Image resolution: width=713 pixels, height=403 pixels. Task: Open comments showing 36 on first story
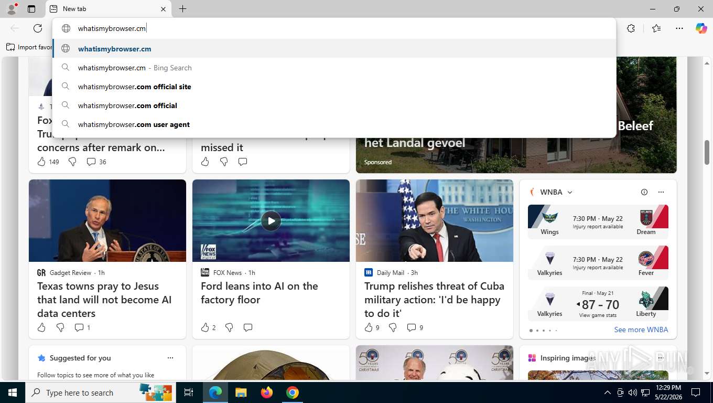(x=96, y=162)
